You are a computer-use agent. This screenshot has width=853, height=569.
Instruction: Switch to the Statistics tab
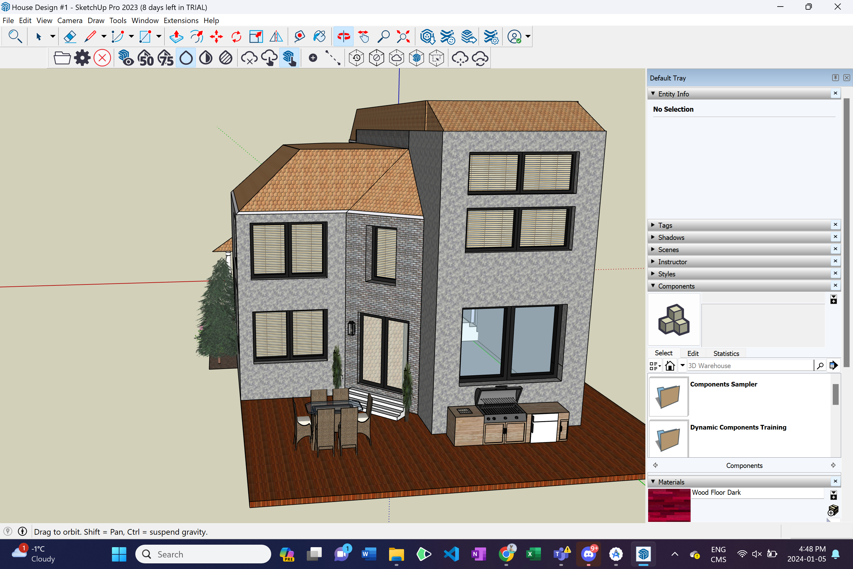(726, 353)
